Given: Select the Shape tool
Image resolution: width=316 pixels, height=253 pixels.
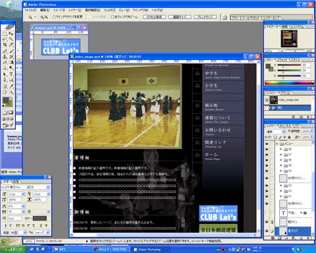Looking at the screenshot, I should [x=11, y=80].
